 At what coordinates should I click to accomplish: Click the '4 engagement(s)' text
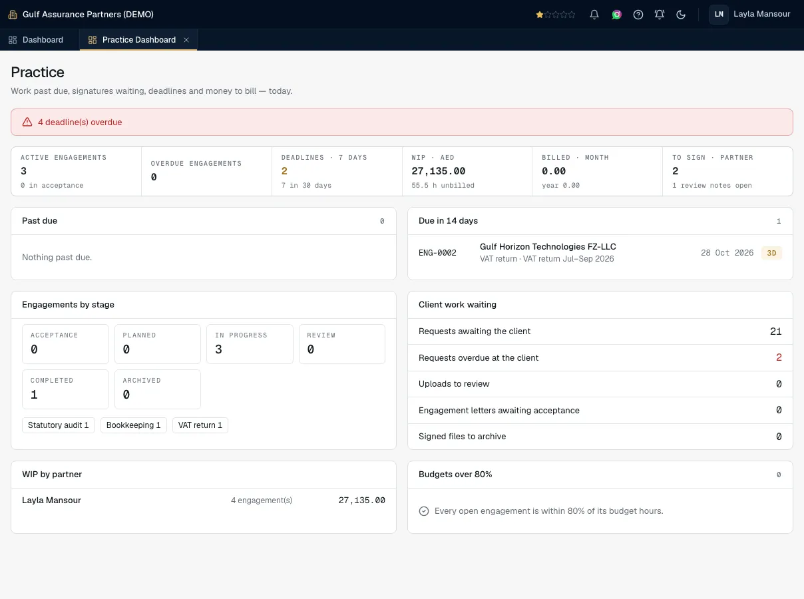tap(262, 500)
